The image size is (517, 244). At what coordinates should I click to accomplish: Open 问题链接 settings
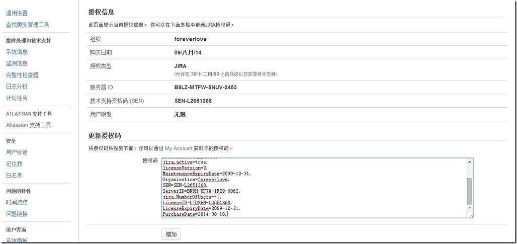pos(17,214)
